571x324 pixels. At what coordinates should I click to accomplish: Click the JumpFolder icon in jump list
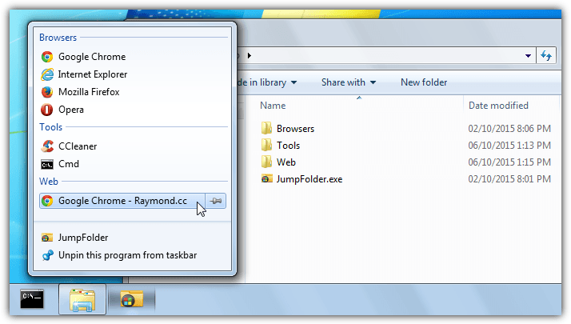(47, 238)
